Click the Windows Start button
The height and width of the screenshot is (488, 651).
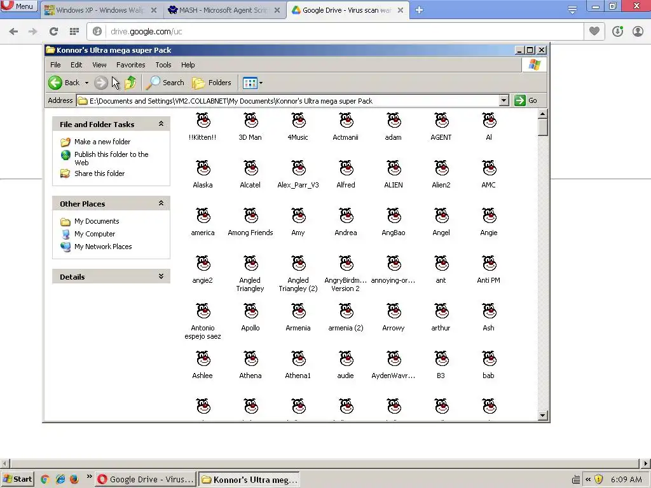click(x=17, y=479)
